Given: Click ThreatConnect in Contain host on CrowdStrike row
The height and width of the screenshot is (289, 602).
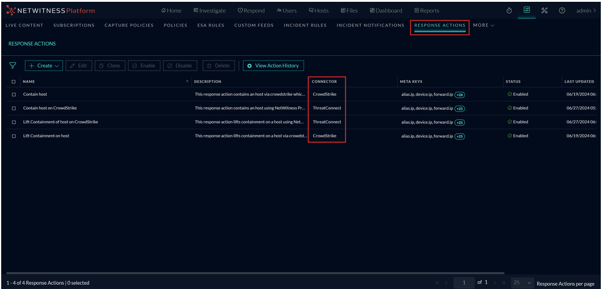Looking at the screenshot, I should (x=327, y=108).
